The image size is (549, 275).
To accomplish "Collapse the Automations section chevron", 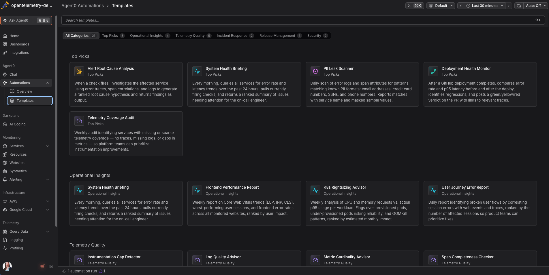I will pos(48,83).
